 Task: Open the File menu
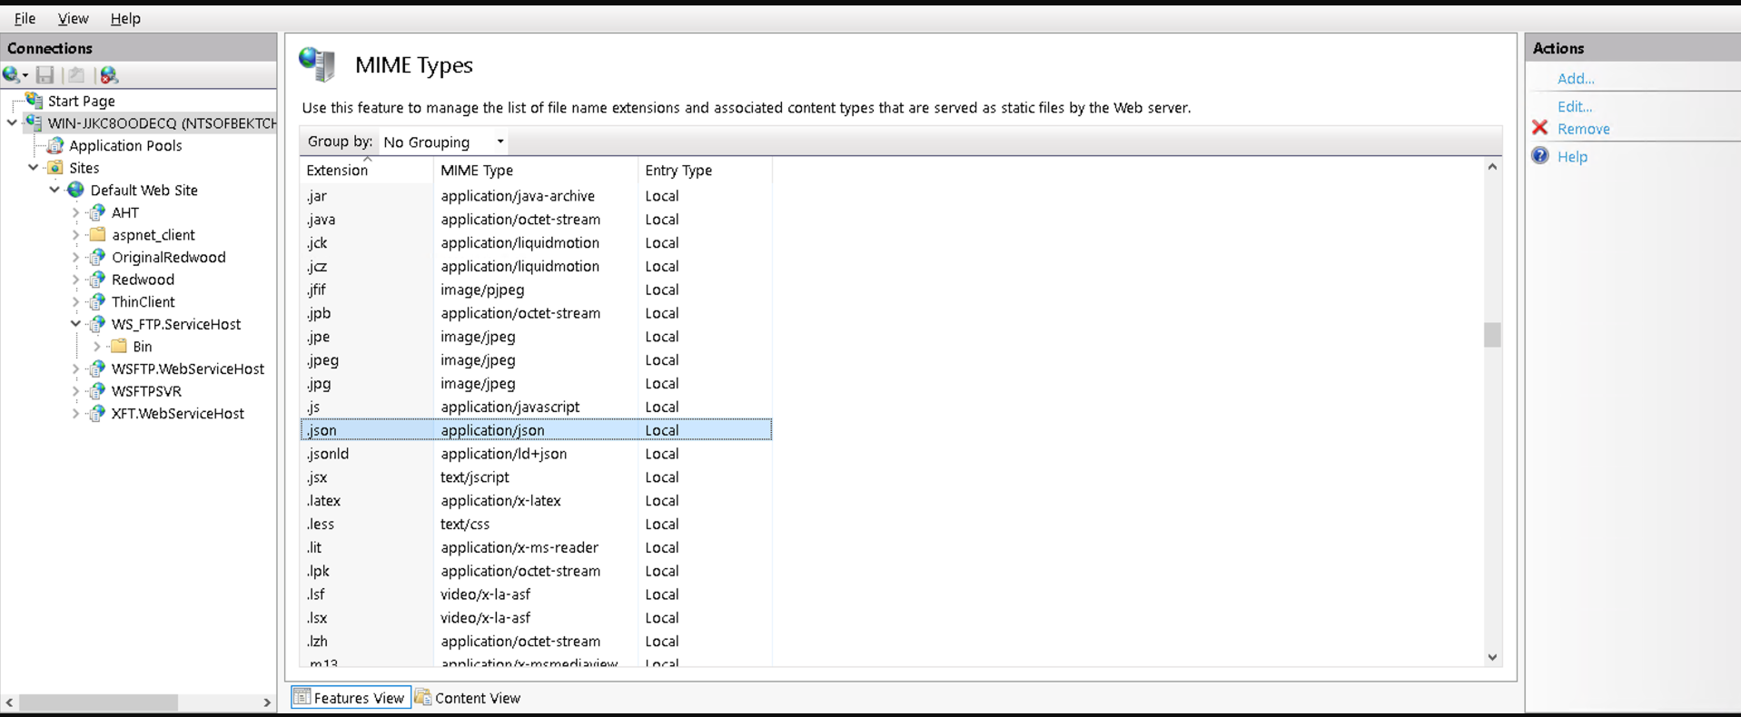coord(25,18)
